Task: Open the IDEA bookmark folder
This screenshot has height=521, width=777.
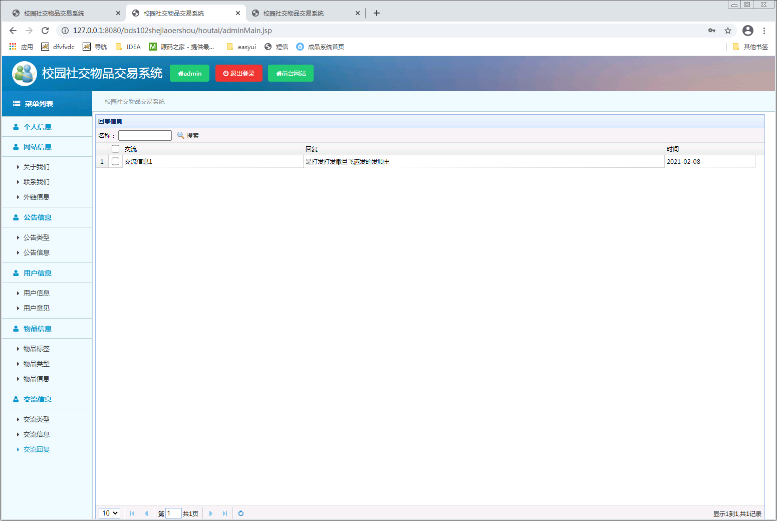Action: point(128,47)
